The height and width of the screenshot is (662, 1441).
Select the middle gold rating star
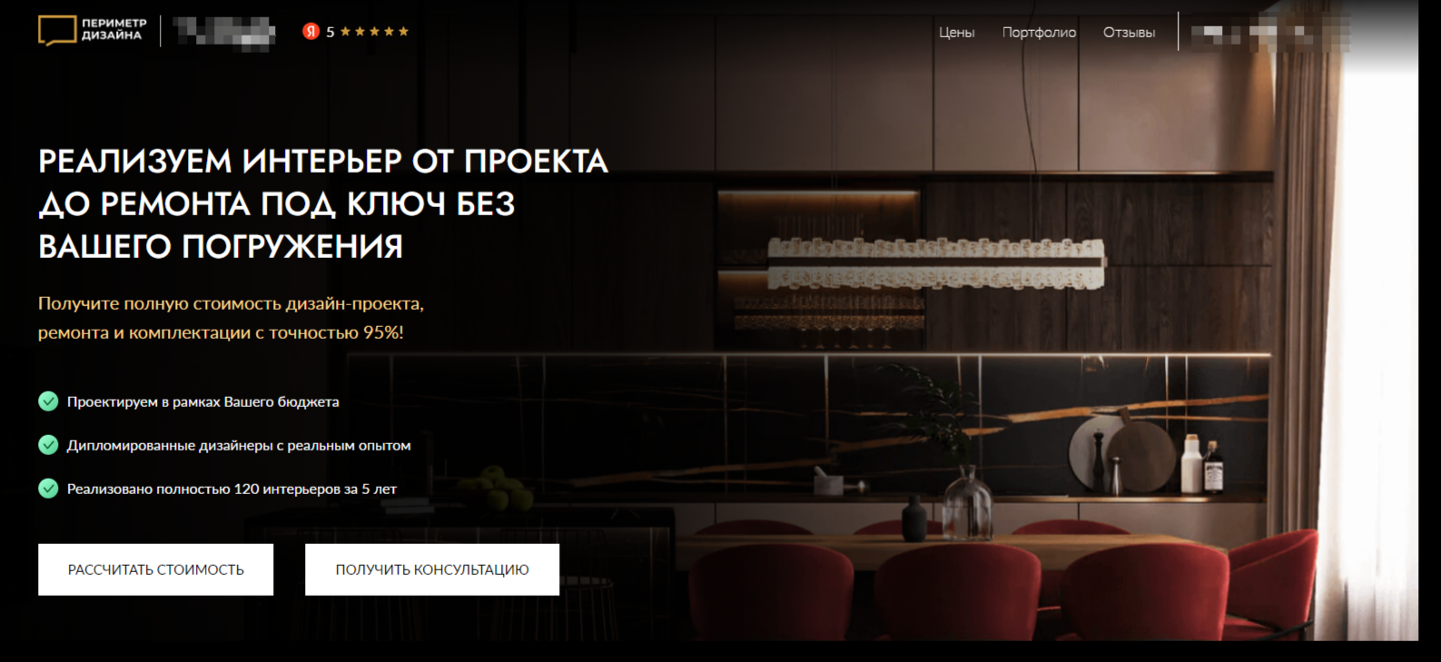click(374, 32)
